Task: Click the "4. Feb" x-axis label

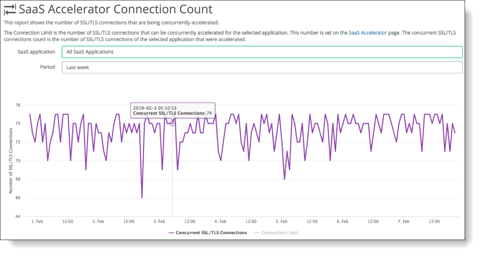Action: (220, 221)
